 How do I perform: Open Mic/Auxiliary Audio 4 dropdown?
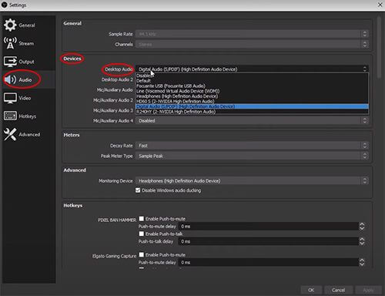(252, 120)
